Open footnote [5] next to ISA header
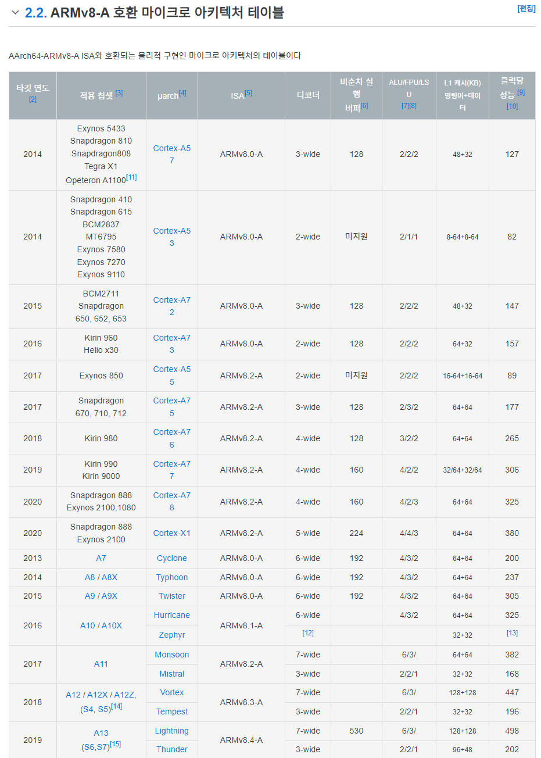Viewport: 541px width, 758px height. 248,92
